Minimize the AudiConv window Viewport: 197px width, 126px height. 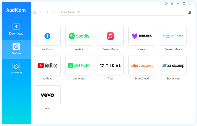tap(178, 4)
